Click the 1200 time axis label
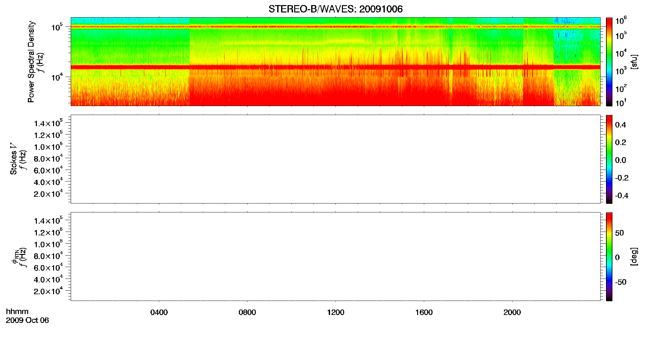The image size is (671, 345). point(335,312)
